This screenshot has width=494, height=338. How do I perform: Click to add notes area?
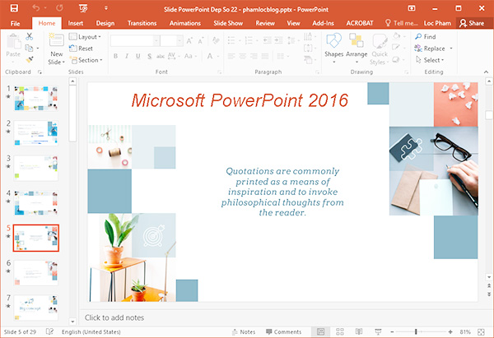click(114, 318)
